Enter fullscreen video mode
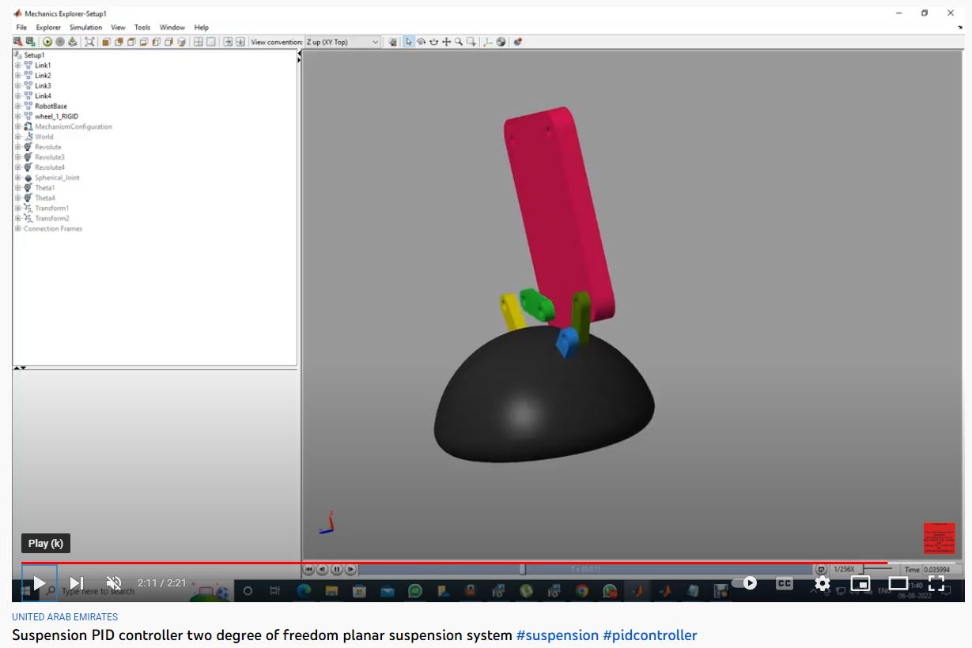Viewport: 972px width, 648px height. [936, 583]
